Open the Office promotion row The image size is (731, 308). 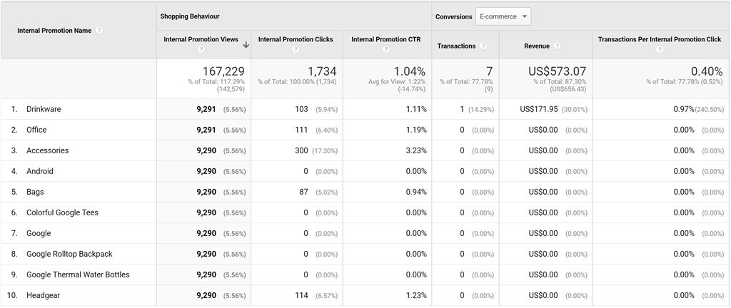click(36, 130)
